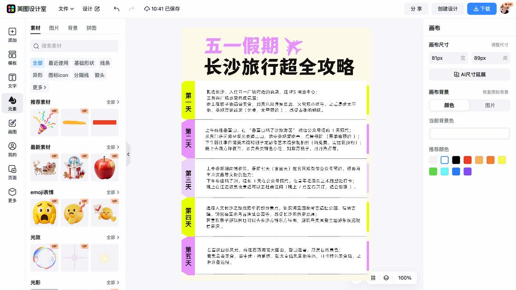Select the shocked face emoji thumbnail
Screen dimensions: 516x290
tap(44, 212)
